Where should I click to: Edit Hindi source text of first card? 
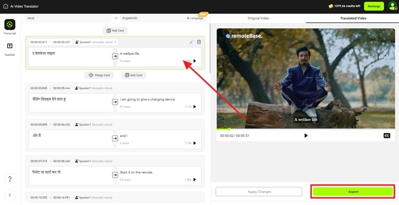coord(71,57)
